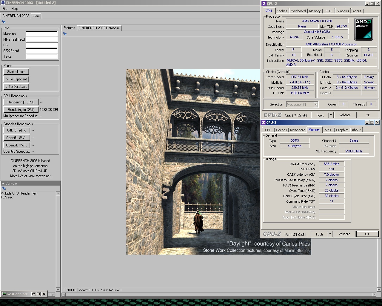The image size is (382, 306).
Task: Open the CINEBENCH 2003 Database tab
Action: coord(99,28)
